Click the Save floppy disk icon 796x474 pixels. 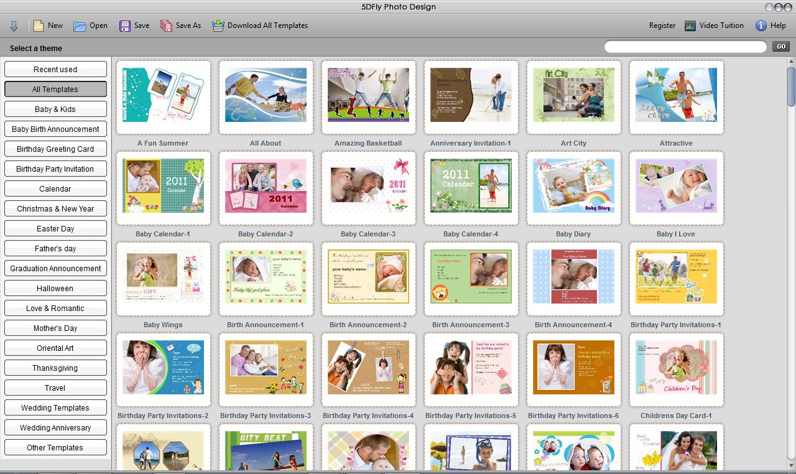125,26
